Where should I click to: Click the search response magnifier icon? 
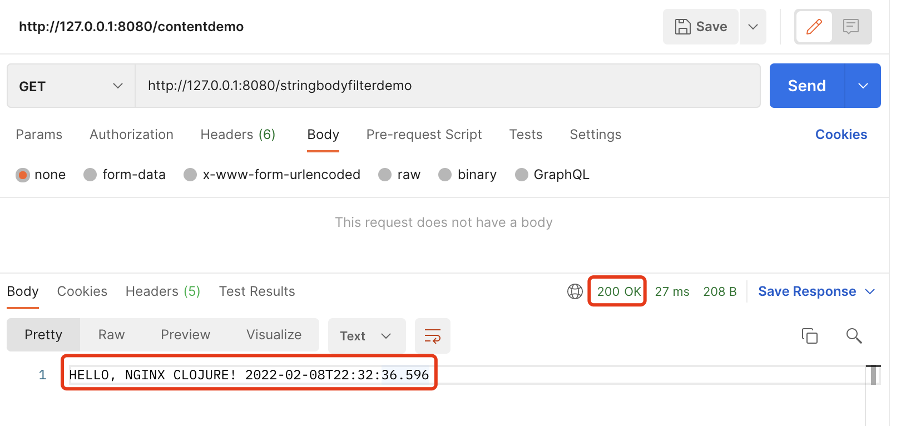pos(854,336)
